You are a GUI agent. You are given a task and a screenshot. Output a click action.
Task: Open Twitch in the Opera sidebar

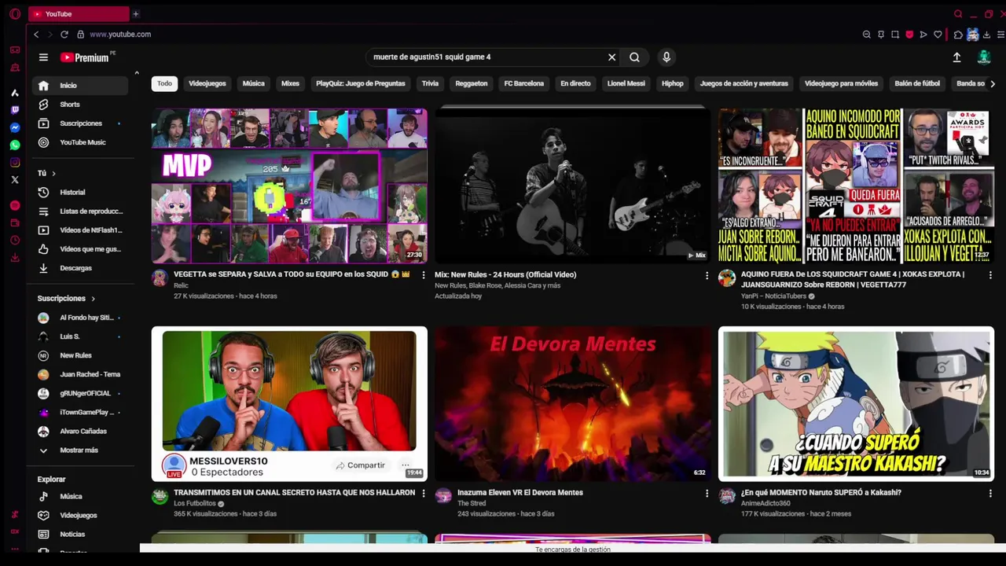[15, 110]
